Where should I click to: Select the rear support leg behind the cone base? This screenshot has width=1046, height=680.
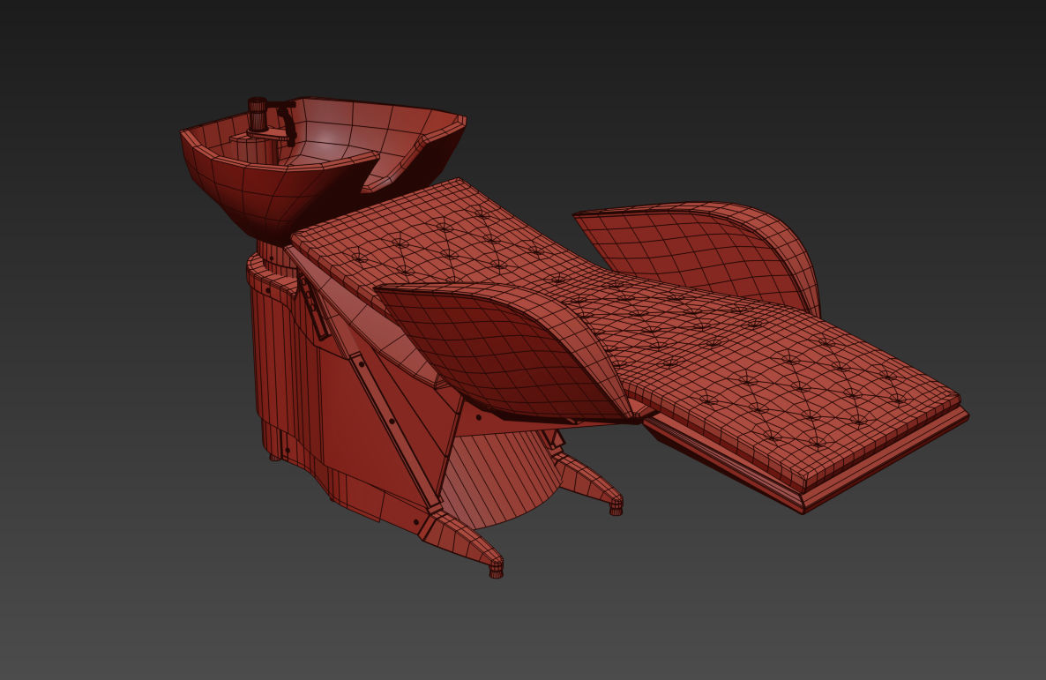pos(590,481)
